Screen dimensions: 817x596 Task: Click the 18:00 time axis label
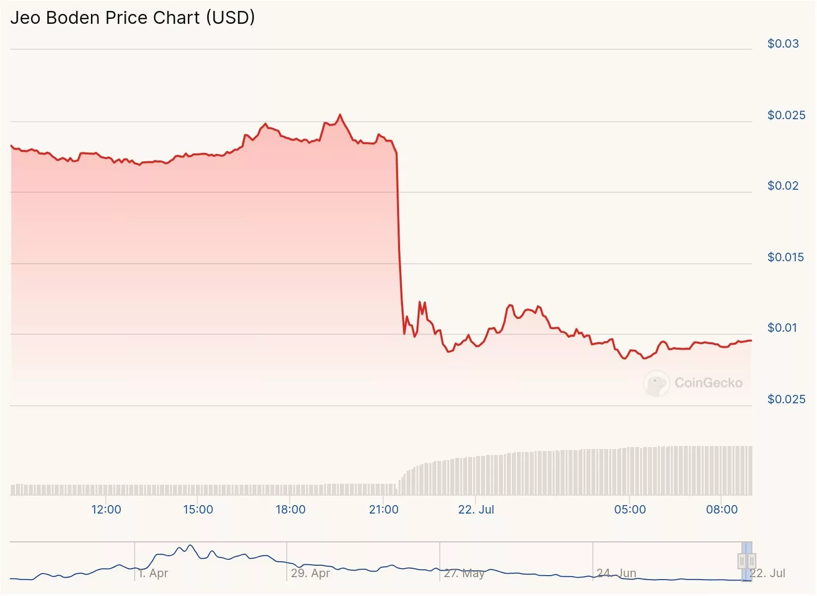click(290, 510)
